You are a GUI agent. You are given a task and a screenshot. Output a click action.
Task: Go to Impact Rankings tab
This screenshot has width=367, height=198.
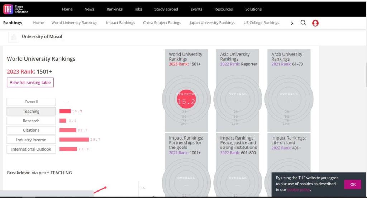[x=120, y=23]
